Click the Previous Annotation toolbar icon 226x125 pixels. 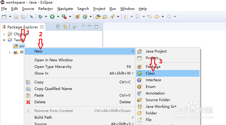tap(138, 17)
